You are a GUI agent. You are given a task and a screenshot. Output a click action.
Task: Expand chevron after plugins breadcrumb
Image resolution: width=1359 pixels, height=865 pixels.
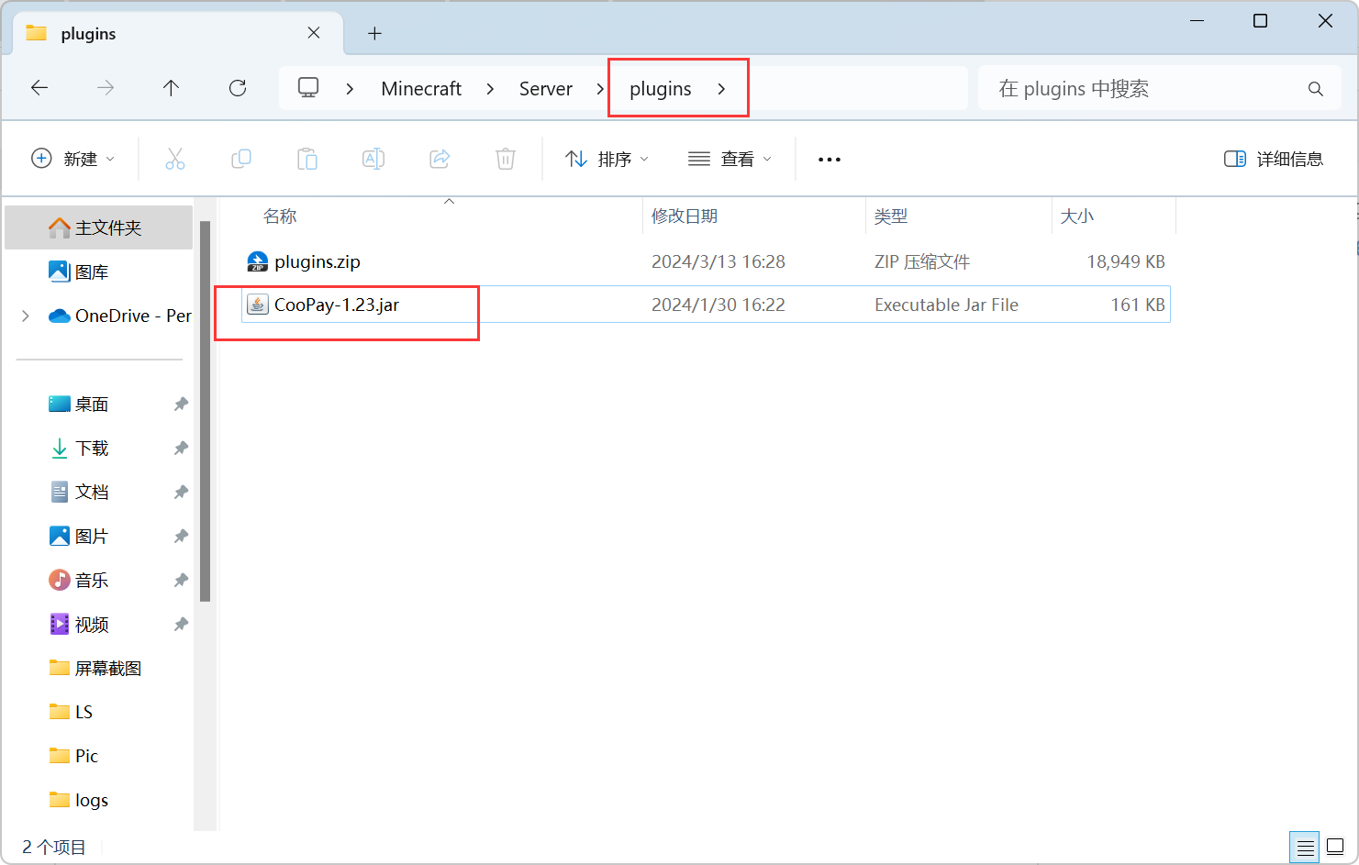[721, 89]
